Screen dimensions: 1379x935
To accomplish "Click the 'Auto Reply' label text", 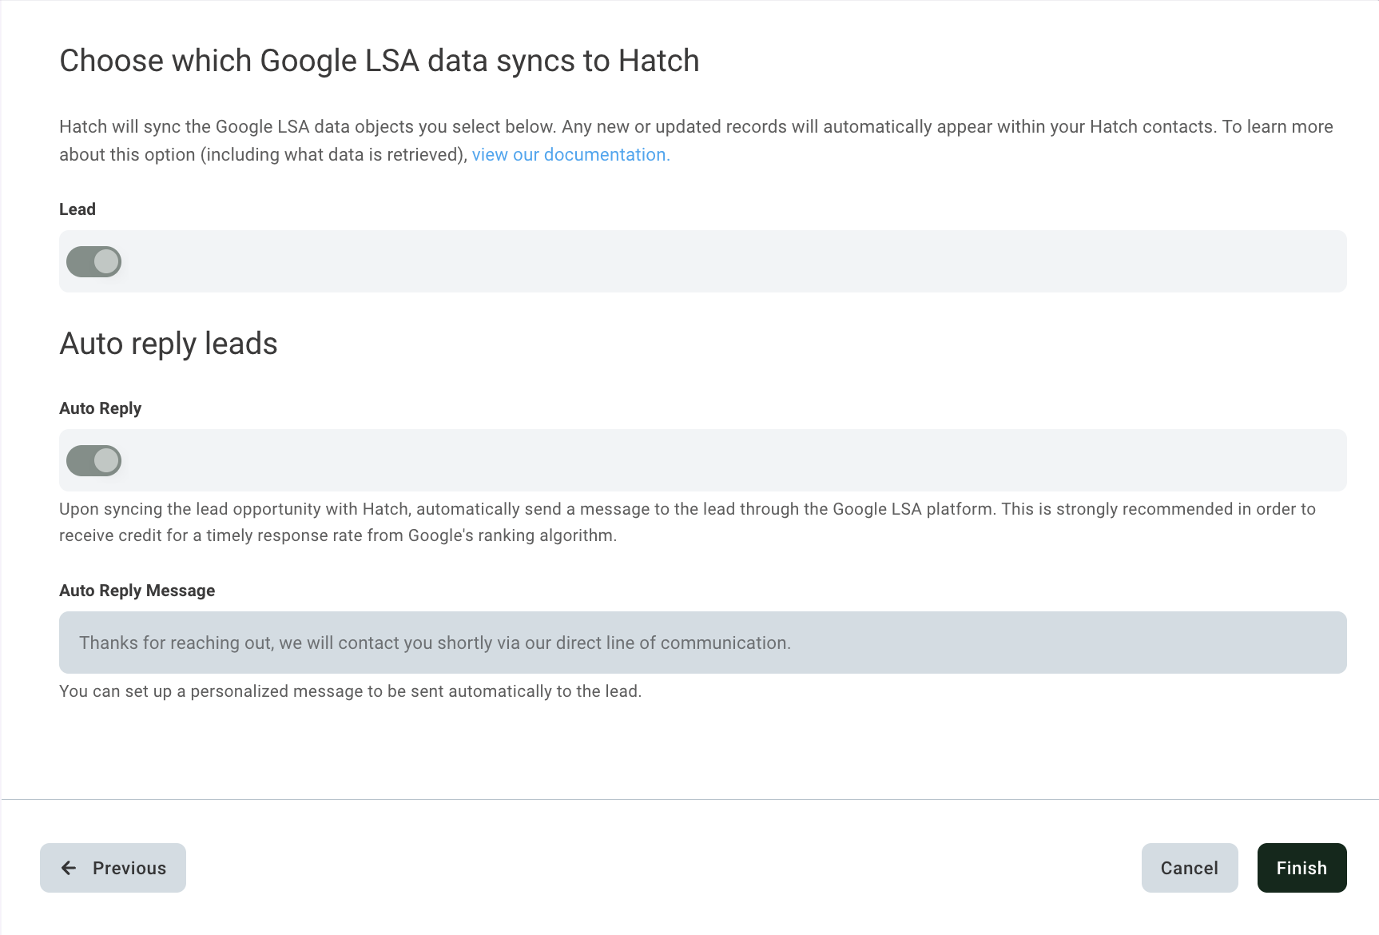I will [100, 408].
